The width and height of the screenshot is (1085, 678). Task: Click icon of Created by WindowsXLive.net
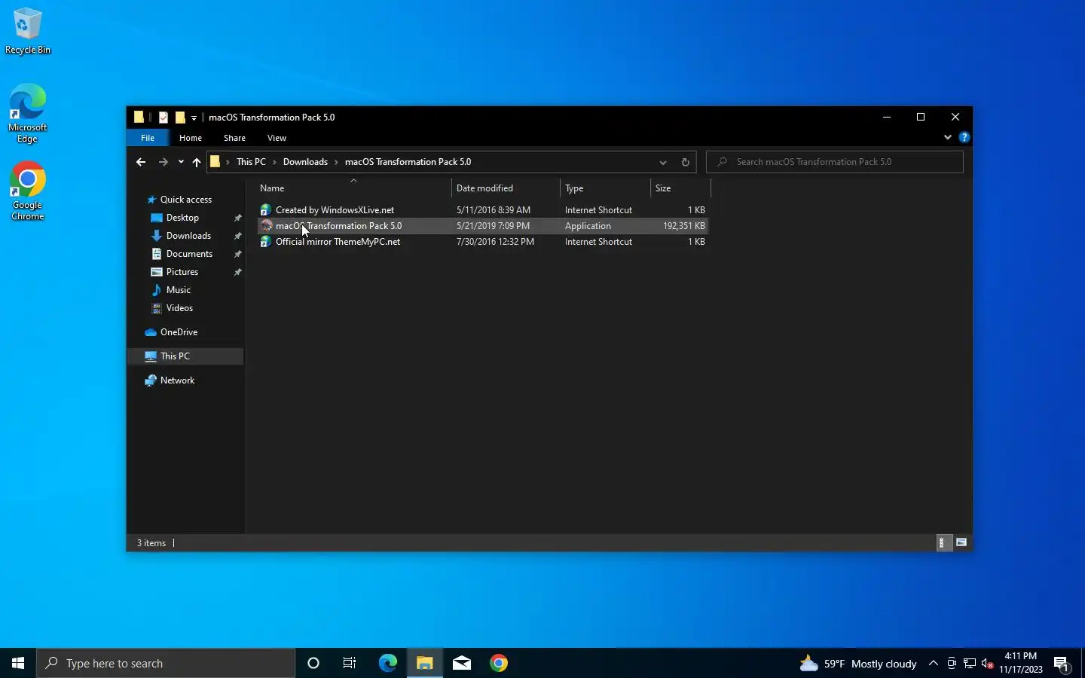point(265,210)
